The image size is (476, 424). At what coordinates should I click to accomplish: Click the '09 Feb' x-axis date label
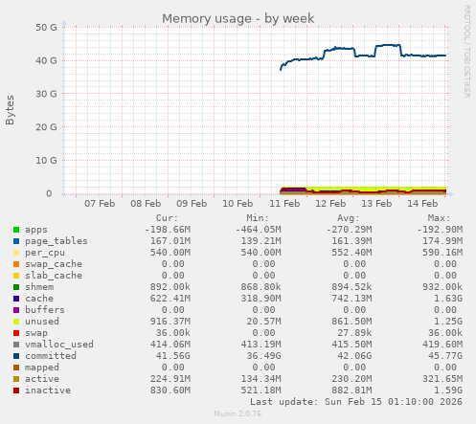click(x=192, y=204)
